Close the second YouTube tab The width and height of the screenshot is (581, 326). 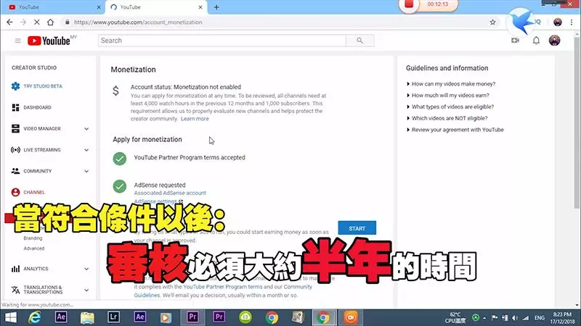coord(200,7)
